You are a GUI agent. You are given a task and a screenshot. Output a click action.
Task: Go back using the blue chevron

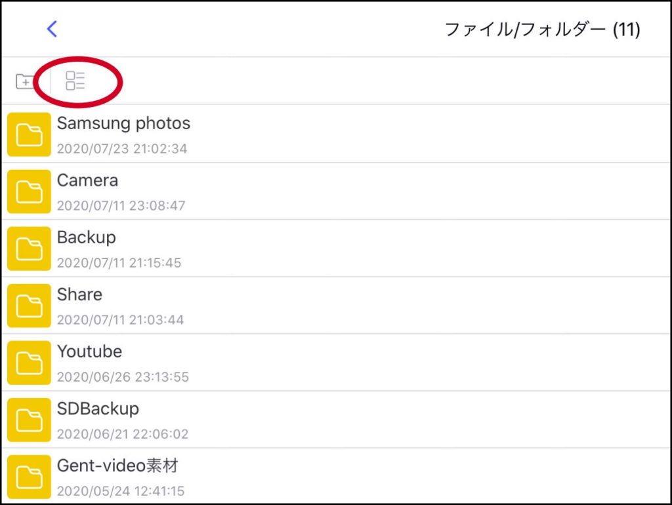point(52,29)
